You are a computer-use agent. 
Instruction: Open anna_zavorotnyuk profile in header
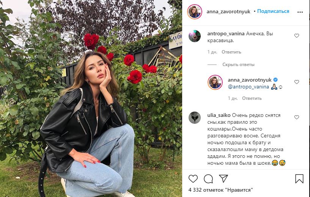coord(228,12)
